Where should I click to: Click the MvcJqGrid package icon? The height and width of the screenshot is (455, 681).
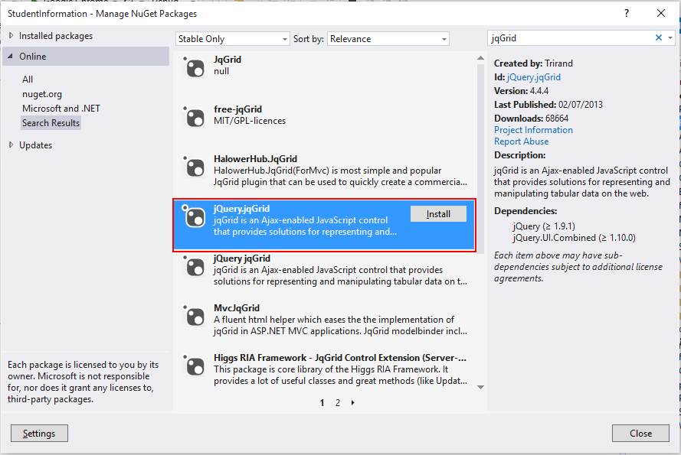click(x=194, y=316)
